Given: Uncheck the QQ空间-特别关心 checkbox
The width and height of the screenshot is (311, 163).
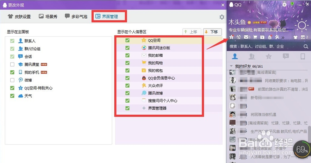Looking at the screenshot, I should point(12,88).
